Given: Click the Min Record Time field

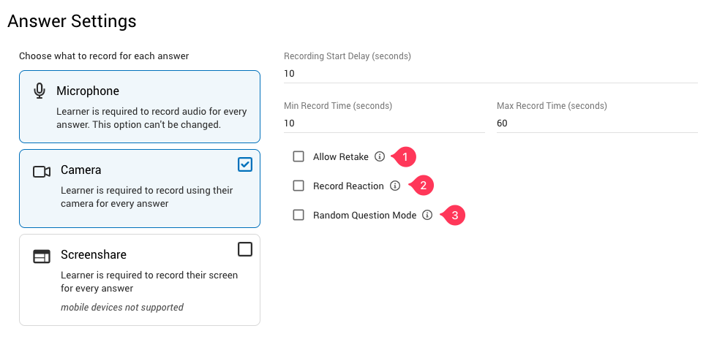Looking at the screenshot, I should [384, 123].
